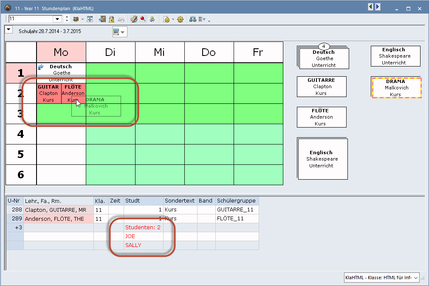Select the Mi day header

click(x=160, y=52)
